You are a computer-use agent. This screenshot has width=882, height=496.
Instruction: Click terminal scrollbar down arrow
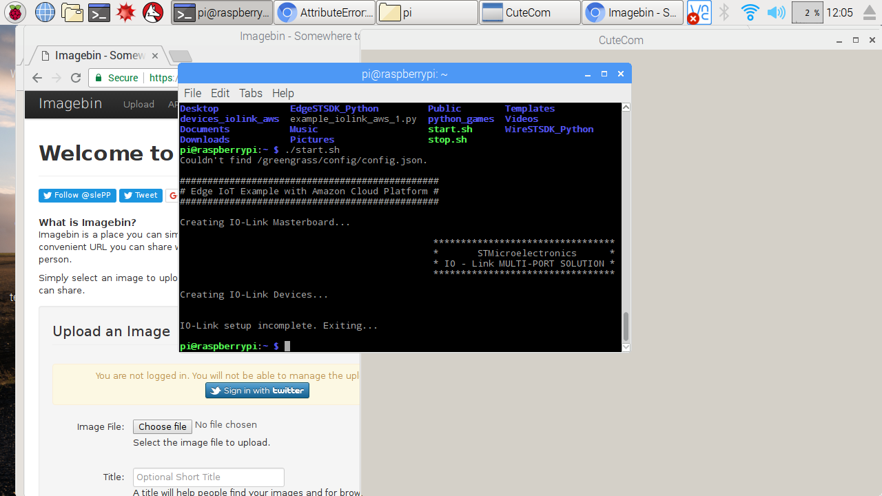[x=626, y=347]
